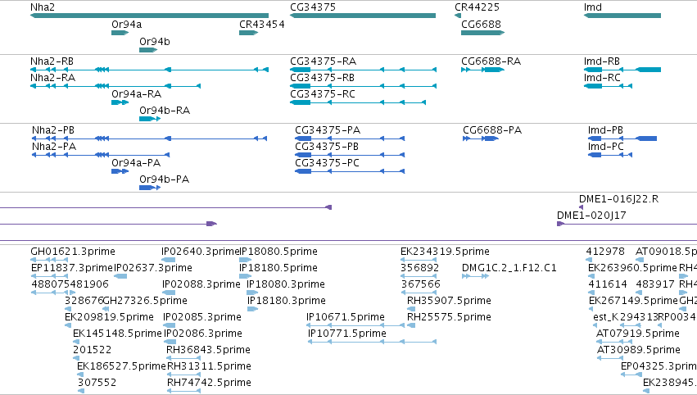Select the Nha2-RA transcript label
The width and height of the screenshot is (697, 395).
pos(53,78)
